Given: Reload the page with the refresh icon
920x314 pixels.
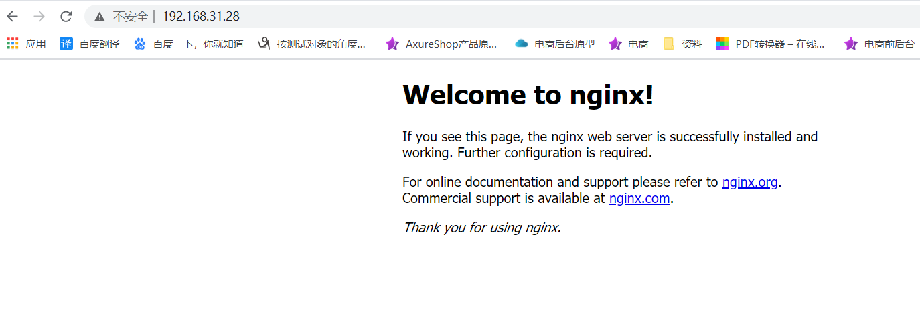Looking at the screenshot, I should point(66,17).
